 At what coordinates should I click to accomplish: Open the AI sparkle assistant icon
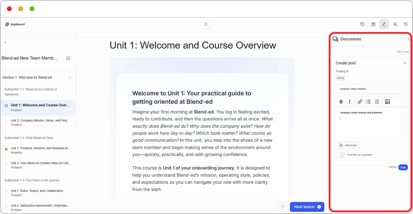(395, 24)
